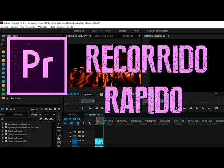Viewport: 224px width, 168px height.
Task: Show hidden Source panel tabs overflow arrows
Action: pyautogui.click(x=140, y=36)
